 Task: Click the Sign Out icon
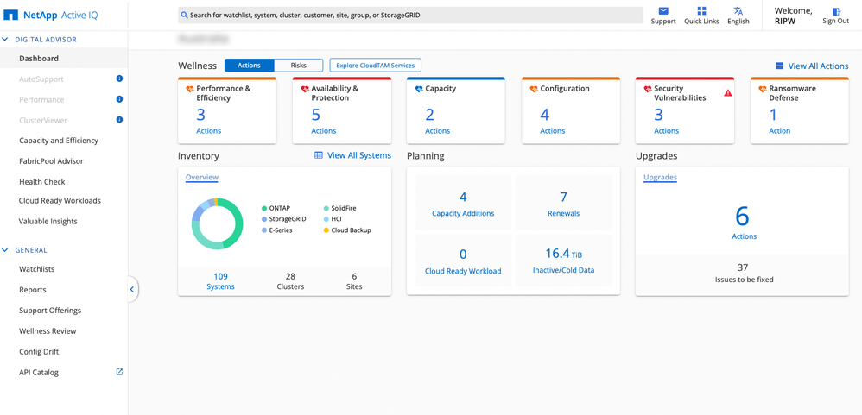[835, 11]
